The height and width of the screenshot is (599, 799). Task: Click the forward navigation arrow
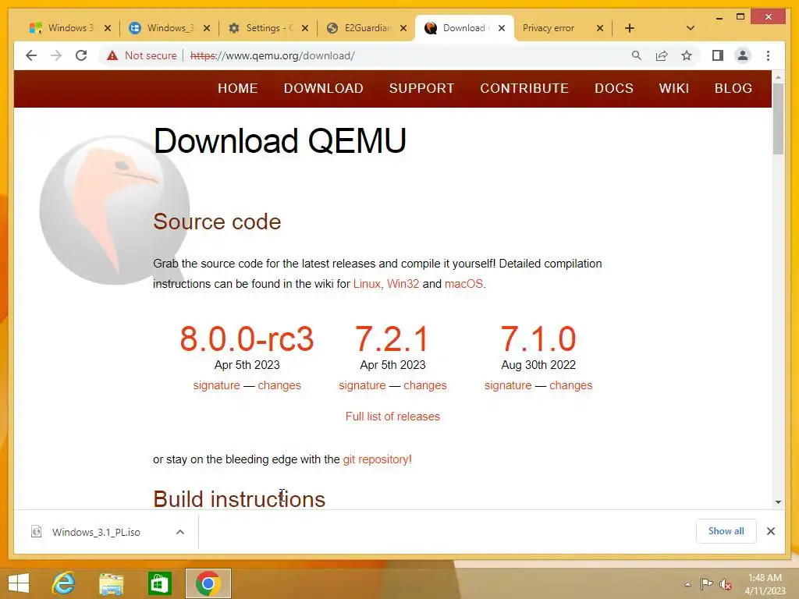56,55
